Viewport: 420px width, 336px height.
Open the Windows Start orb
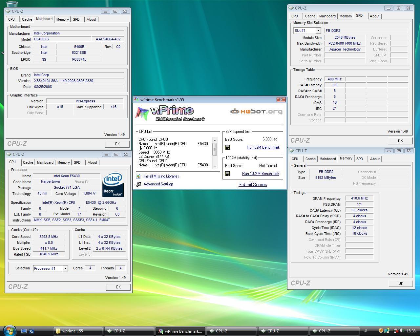coord(9,330)
